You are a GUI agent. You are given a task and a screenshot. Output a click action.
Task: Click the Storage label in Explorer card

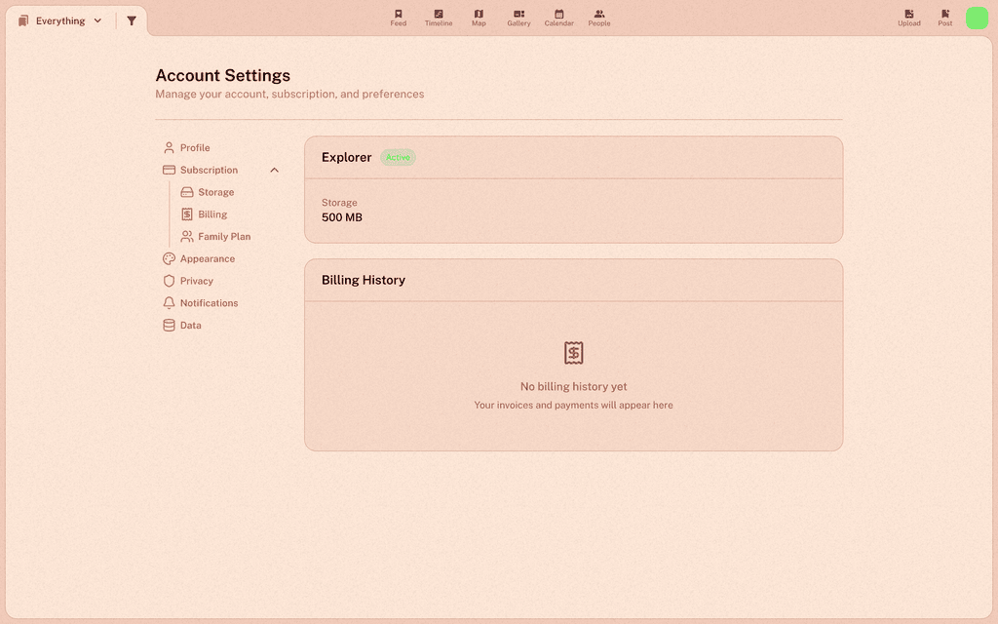point(339,203)
